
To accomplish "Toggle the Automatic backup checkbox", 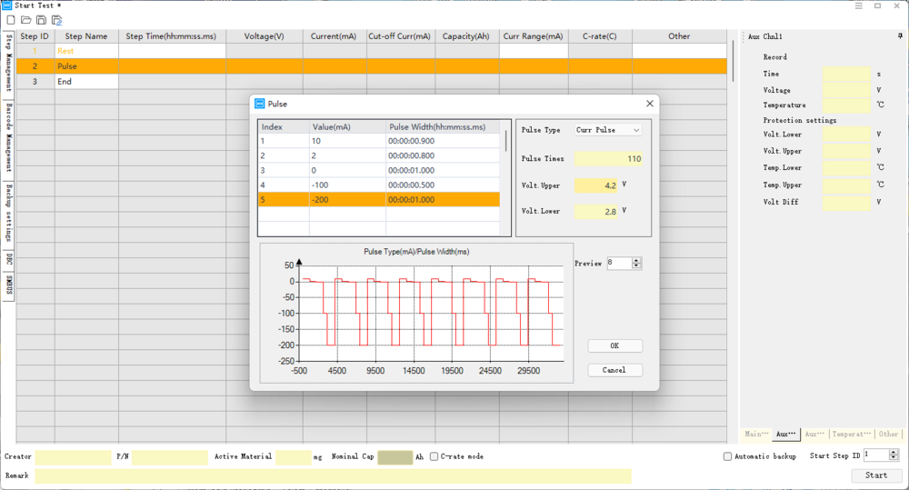I will coord(727,456).
